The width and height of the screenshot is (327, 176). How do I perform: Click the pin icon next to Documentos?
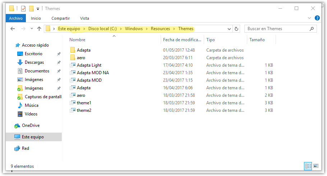point(59,71)
